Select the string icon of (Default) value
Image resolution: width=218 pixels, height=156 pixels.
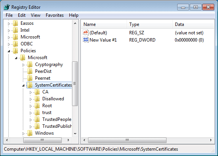click(x=86, y=32)
